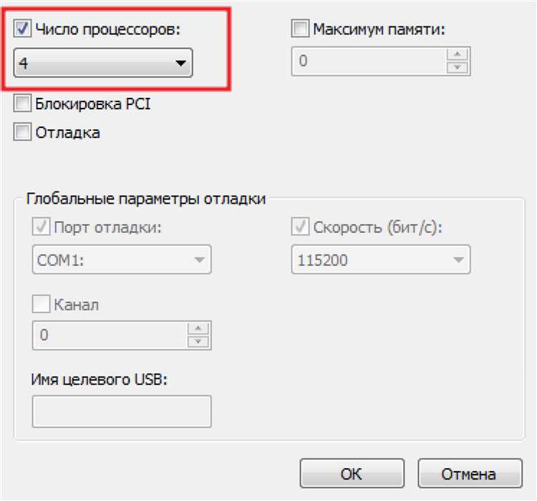Image resolution: width=537 pixels, height=501 pixels.
Task: Enable the Максимум памяти checkbox
Action: coord(301,29)
